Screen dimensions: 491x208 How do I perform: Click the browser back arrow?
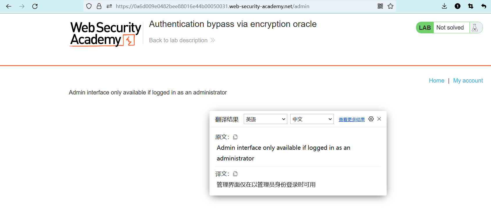tap(9, 6)
